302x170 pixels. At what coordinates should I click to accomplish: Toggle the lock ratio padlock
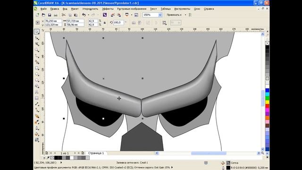pyautogui.click(x=105, y=23)
